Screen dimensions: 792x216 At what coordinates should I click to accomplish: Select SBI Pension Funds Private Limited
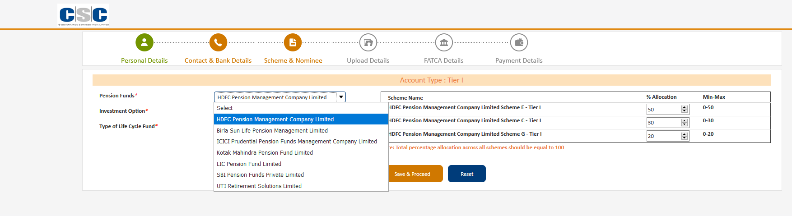tap(301, 175)
